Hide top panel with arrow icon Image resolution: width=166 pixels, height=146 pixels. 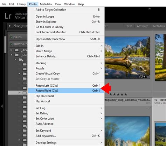click(150, 8)
